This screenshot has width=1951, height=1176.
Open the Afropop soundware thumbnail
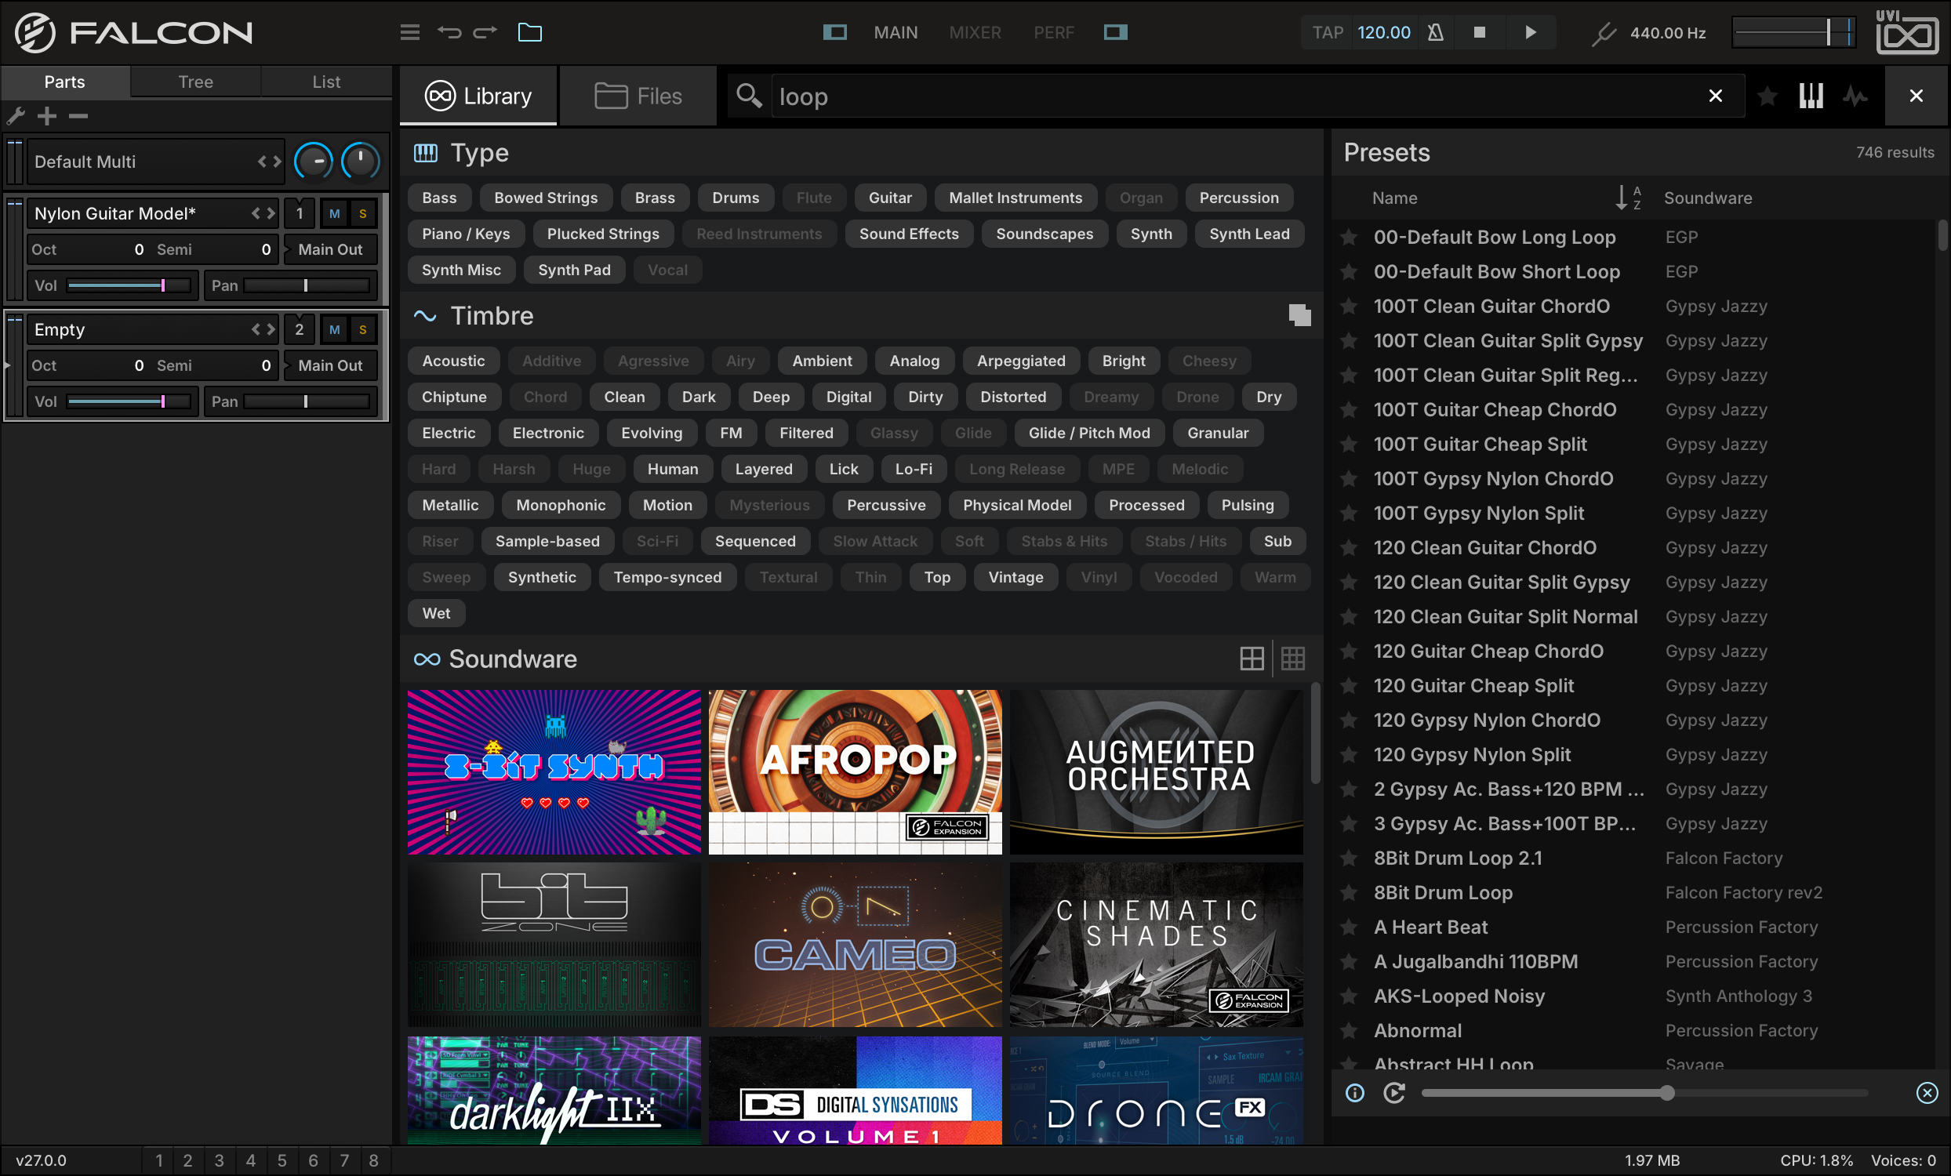click(x=856, y=771)
